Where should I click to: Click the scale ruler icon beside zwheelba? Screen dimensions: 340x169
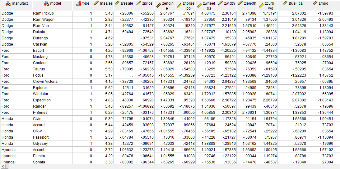199,6
